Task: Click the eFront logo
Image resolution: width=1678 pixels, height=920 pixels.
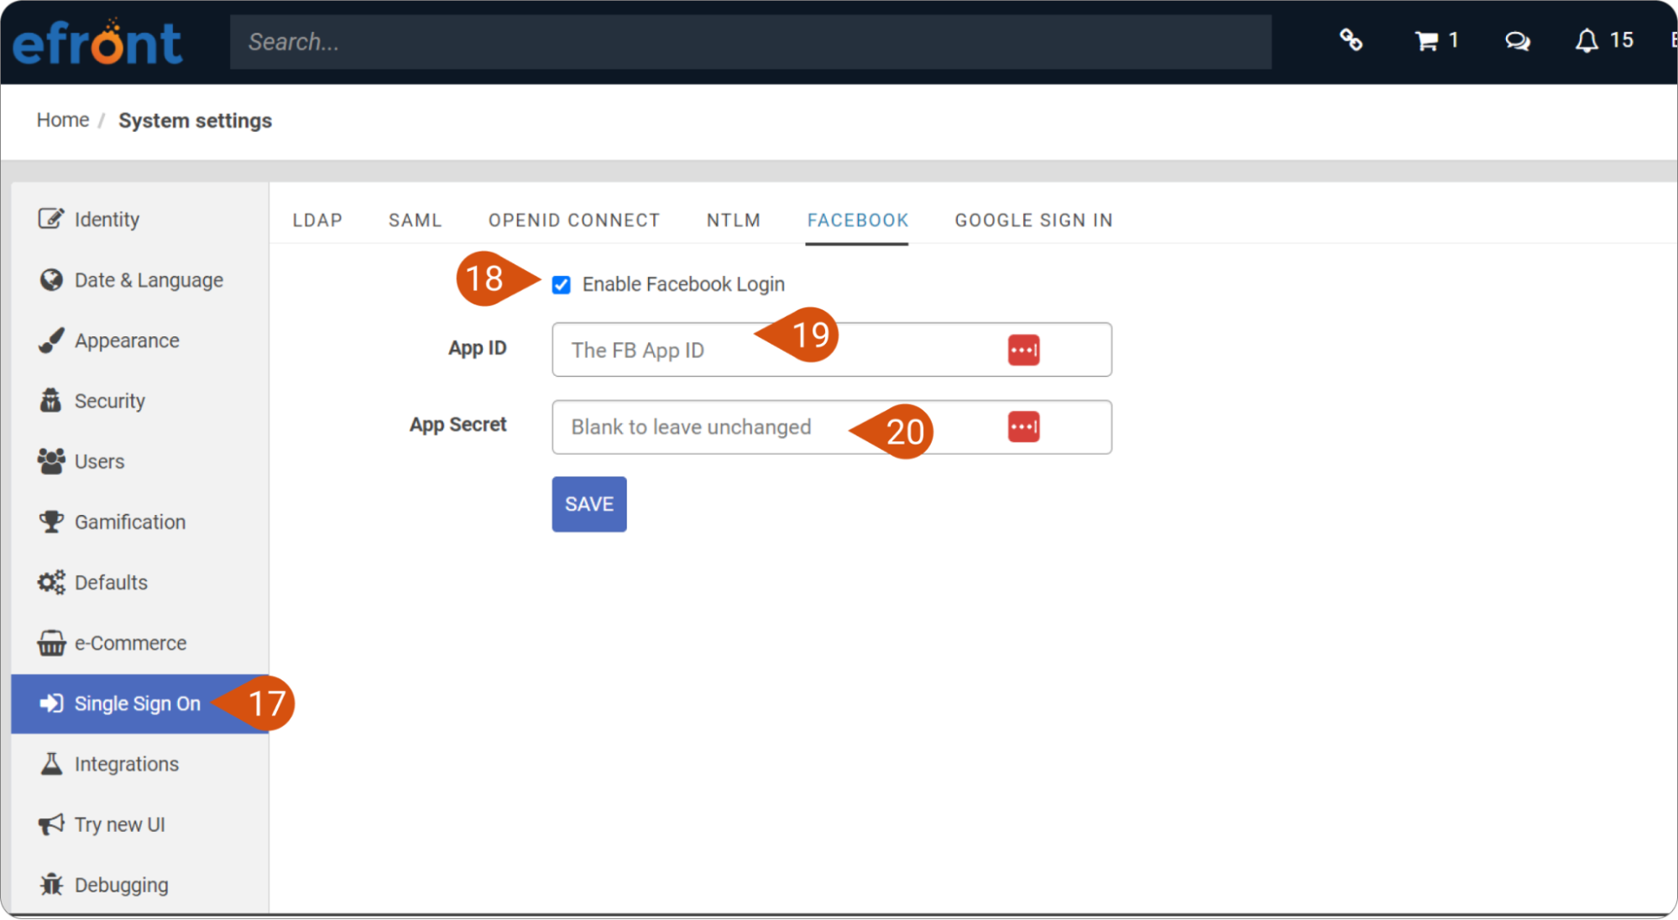Action: click(x=97, y=42)
